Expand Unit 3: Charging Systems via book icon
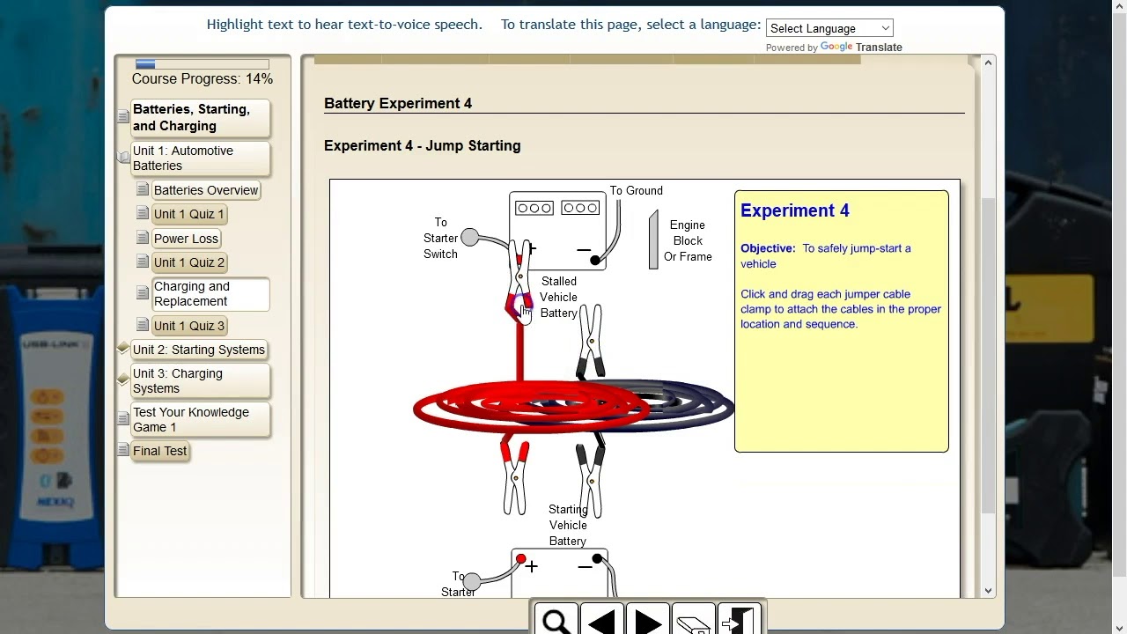The height and width of the screenshot is (634, 1127). coord(123,380)
